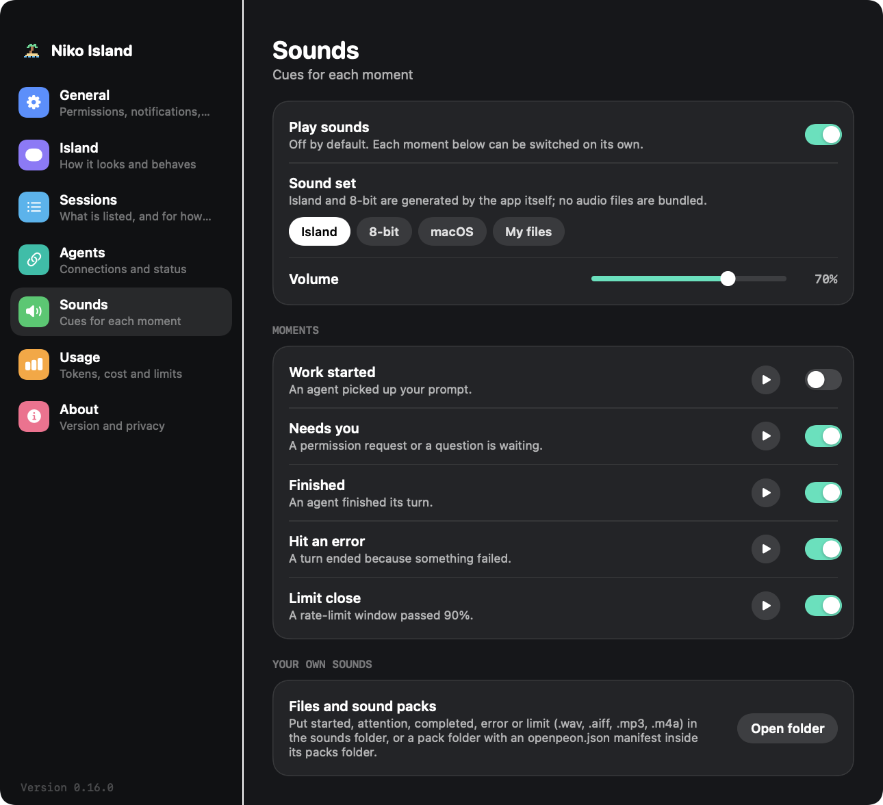Switch off the Finished sound toggle
This screenshot has width=883, height=805.
tap(823, 493)
